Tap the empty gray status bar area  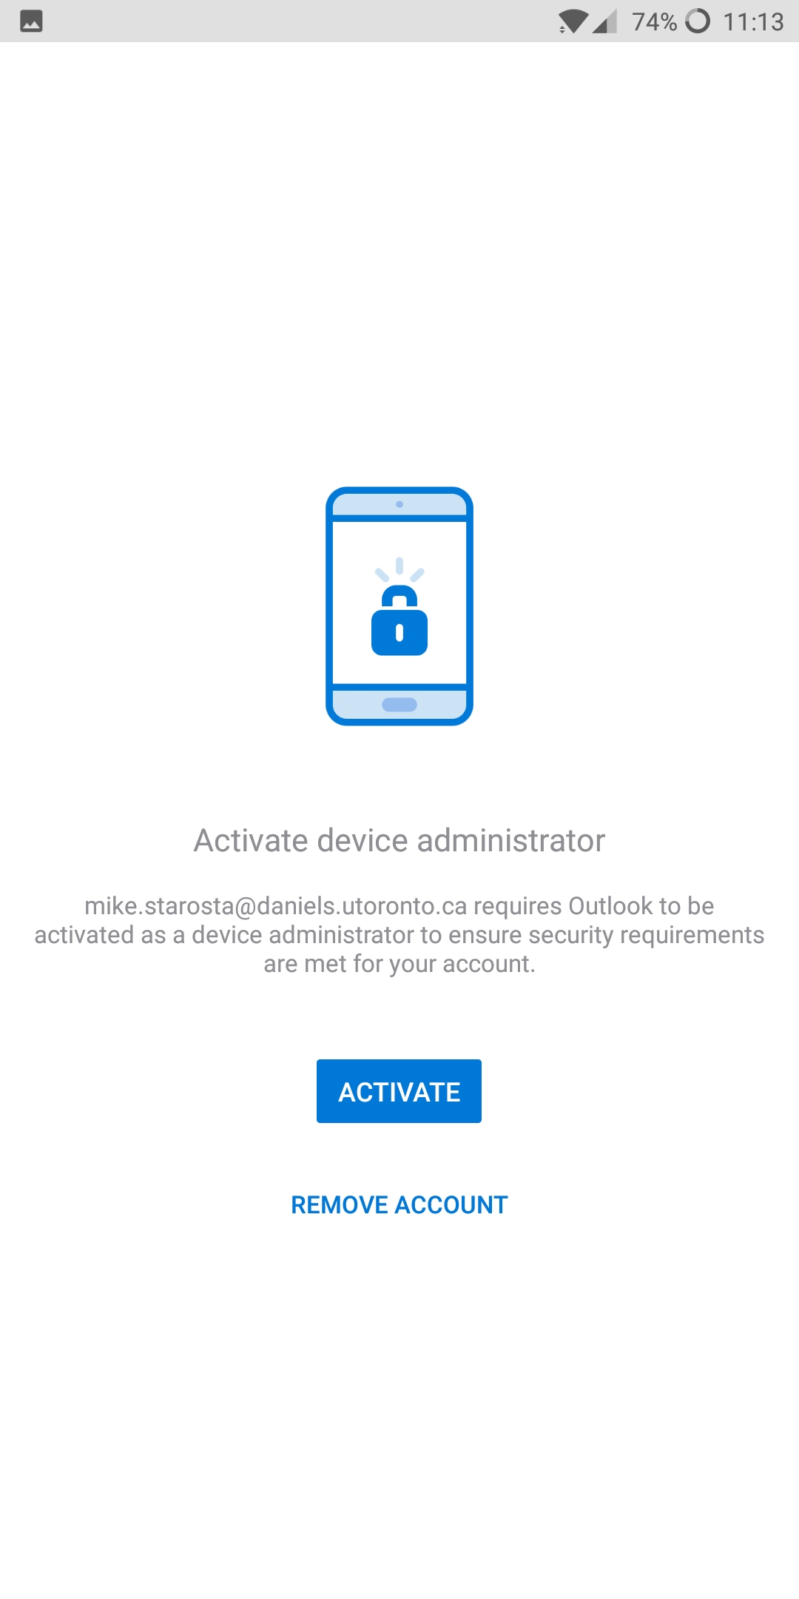(x=296, y=21)
